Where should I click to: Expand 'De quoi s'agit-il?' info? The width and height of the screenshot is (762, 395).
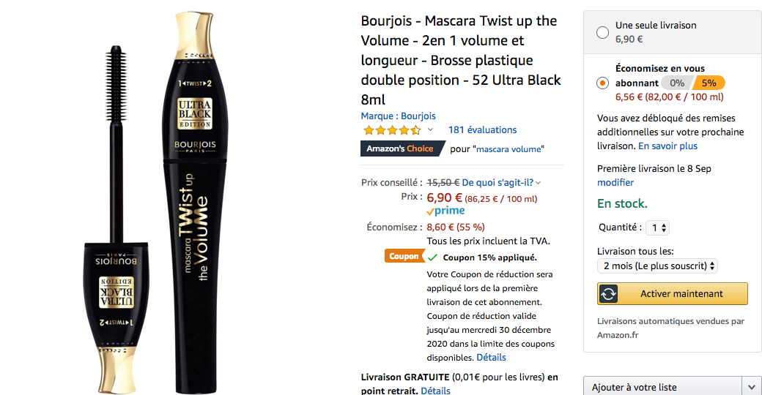tap(501, 182)
